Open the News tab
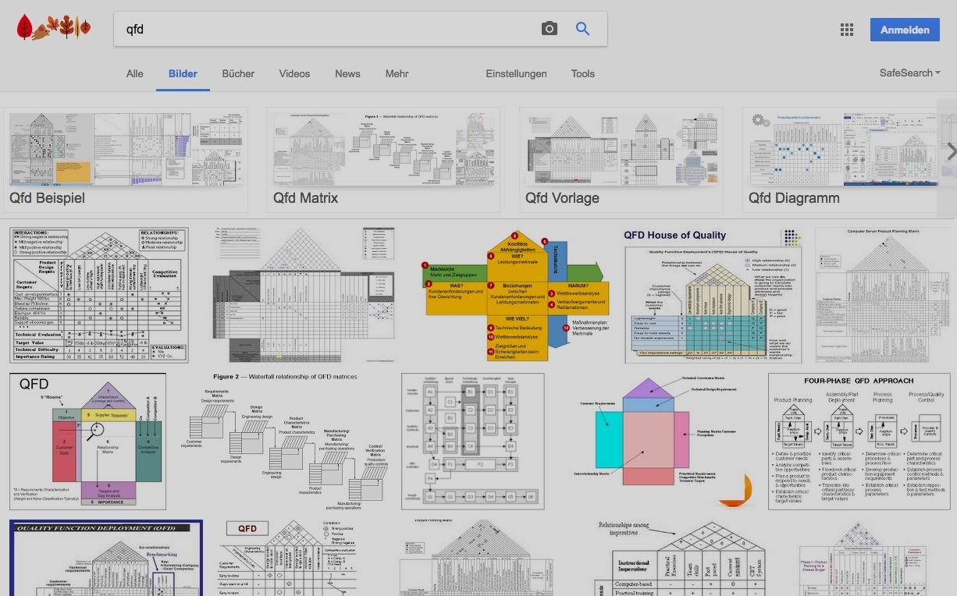Screen dimensions: 957x596 point(347,74)
